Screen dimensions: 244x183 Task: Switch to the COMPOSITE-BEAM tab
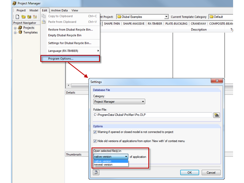coord(221,24)
